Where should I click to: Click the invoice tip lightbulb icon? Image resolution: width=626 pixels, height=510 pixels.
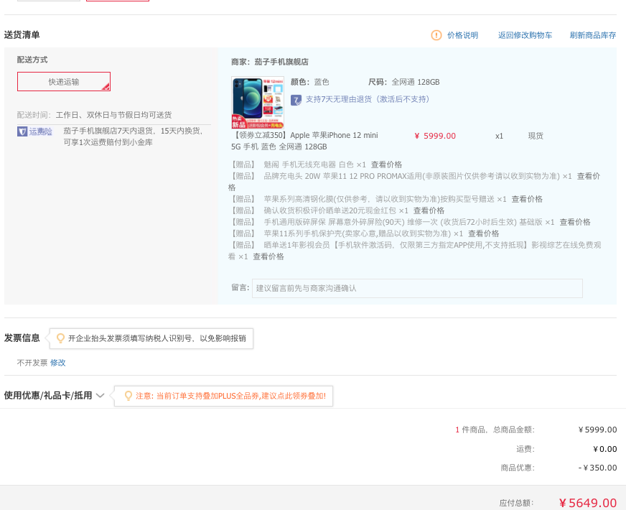pos(60,338)
